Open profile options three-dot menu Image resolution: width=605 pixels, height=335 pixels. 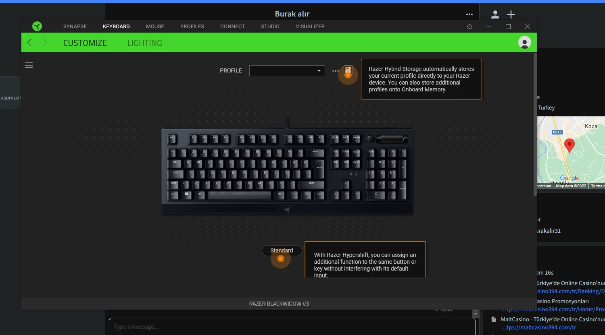click(336, 71)
